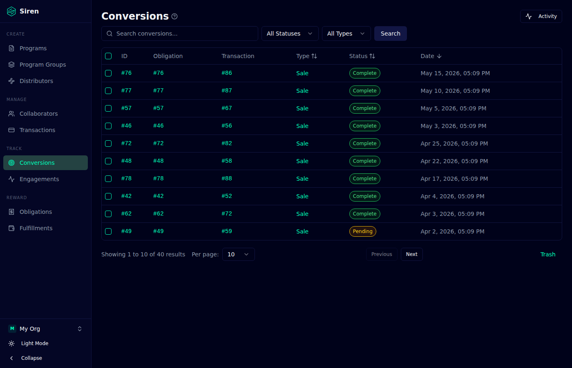The image size is (572, 368).
Task: Check the row #46 checkbox
Action: pyautogui.click(x=108, y=126)
